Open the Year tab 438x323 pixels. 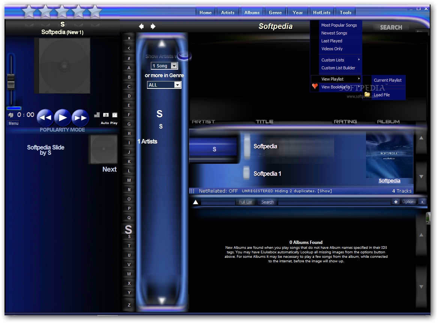297,13
